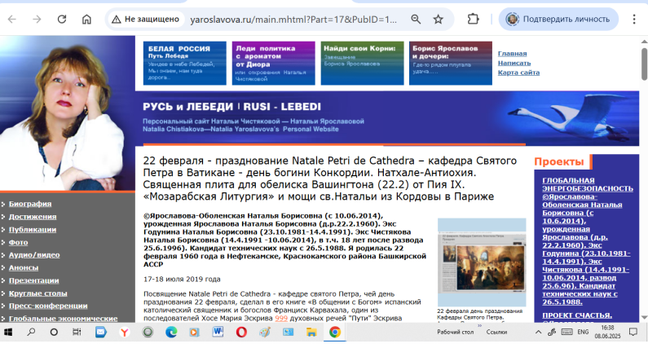Open 'Достижения' in the sidebar menu

(33, 217)
